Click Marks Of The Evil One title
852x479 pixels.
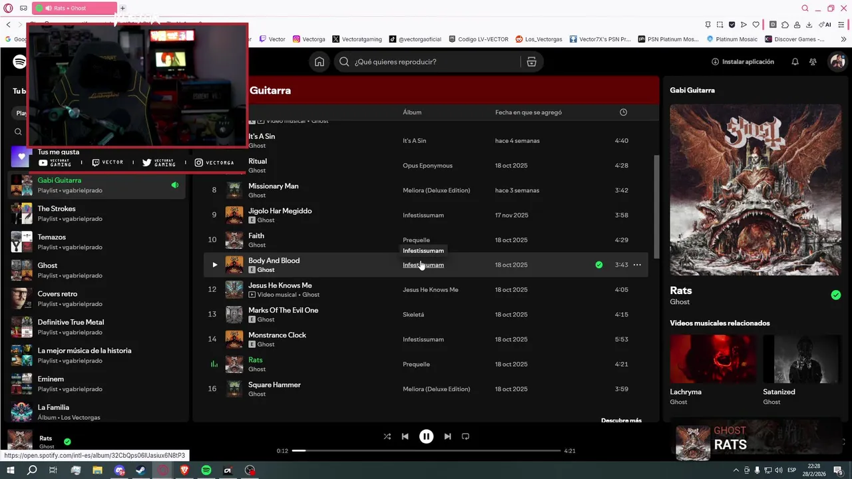coord(283,310)
